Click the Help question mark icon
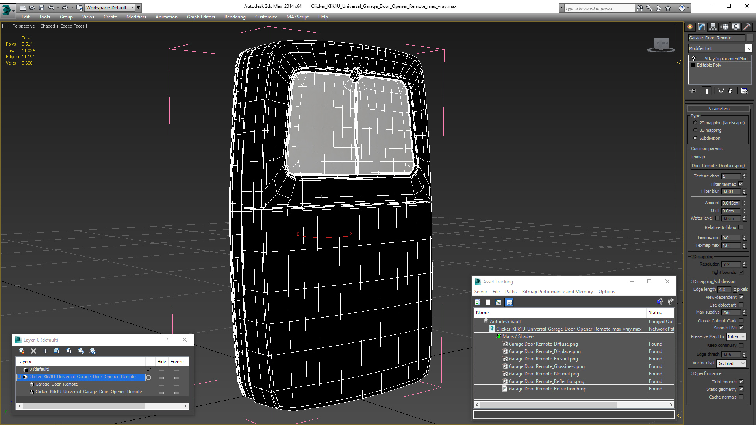This screenshot has height=425, width=756. click(682, 8)
